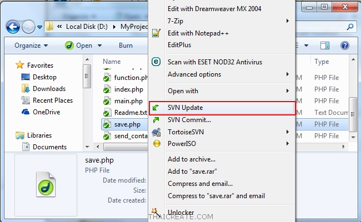Click the TortoiseSVN turtle icon
Viewport: 361px width, 222px height.
tap(156, 132)
